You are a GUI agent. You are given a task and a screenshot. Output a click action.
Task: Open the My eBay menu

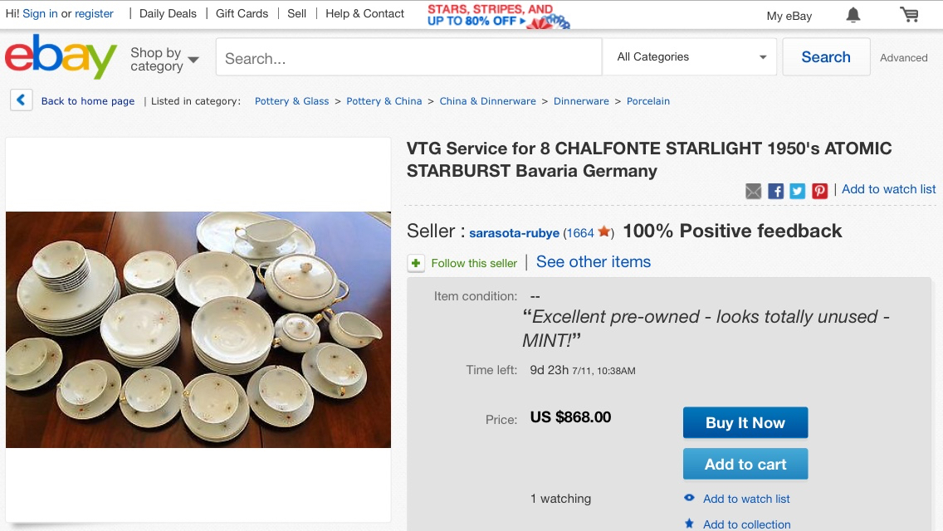point(789,16)
